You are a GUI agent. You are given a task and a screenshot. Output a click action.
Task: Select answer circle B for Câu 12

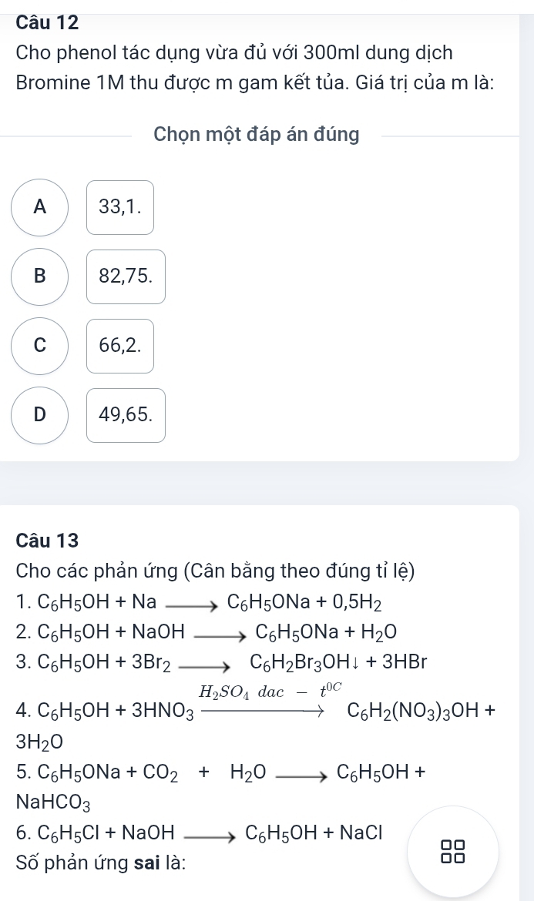pos(39,276)
